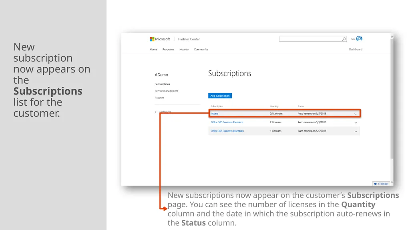The height and width of the screenshot is (230, 410).
Task: Select Service management in the sidebar
Action: pyautogui.click(x=166, y=91)
